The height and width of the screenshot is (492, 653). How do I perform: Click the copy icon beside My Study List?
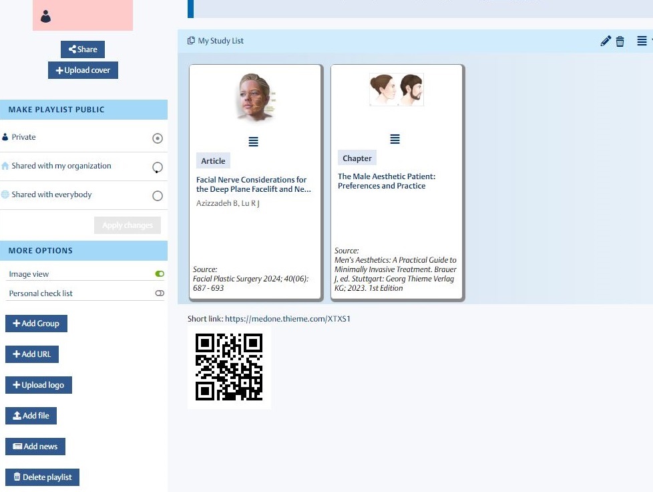pos(192,41)
